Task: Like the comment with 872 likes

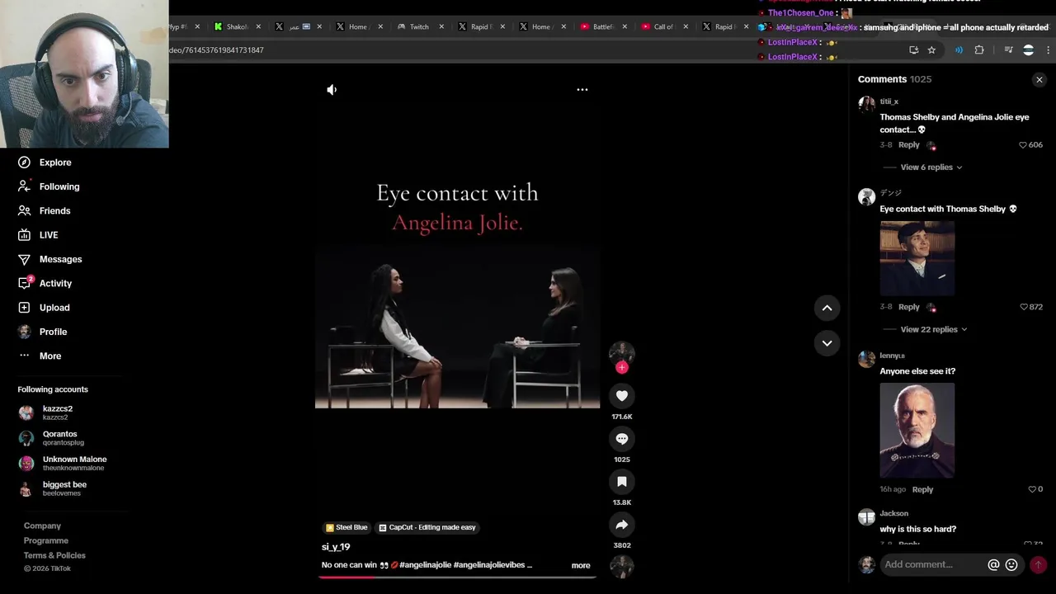Action: click(x=1024, y=307)
